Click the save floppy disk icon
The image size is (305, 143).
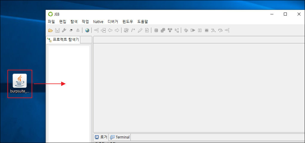57,30
